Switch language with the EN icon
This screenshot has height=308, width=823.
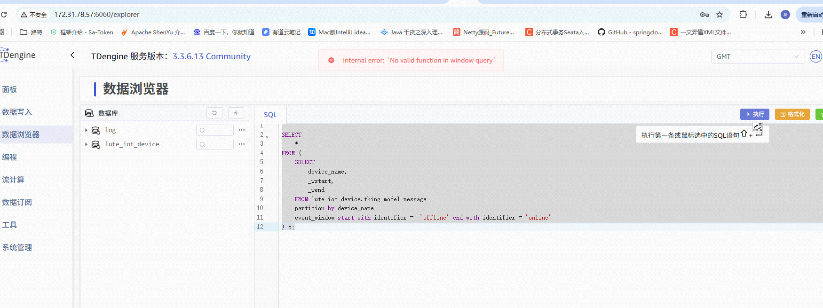coord(815,56)
